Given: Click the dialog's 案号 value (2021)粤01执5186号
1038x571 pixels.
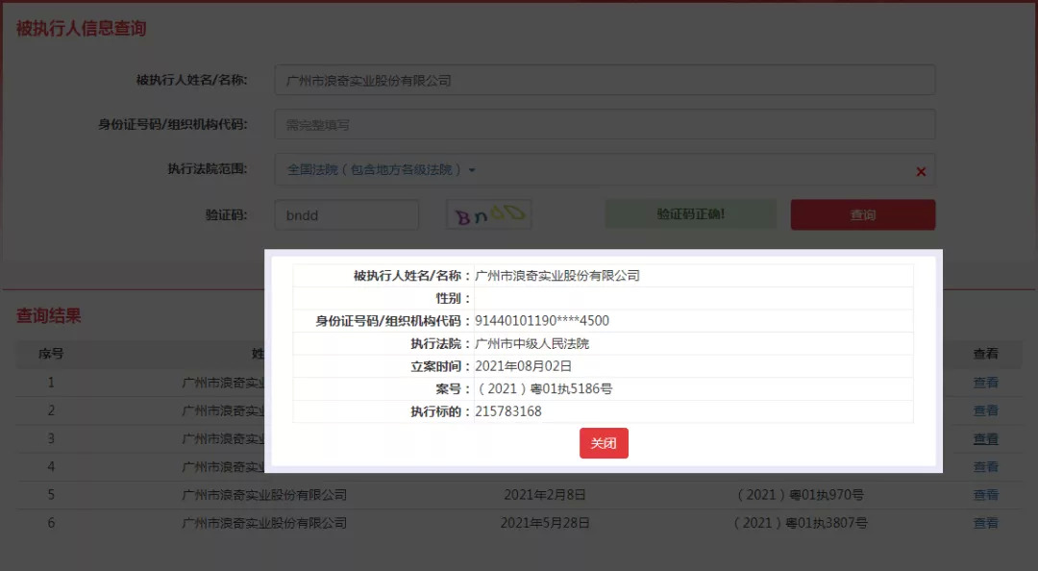Looking at the screenshot, I should pyautogui.click(x=544, y=388).
